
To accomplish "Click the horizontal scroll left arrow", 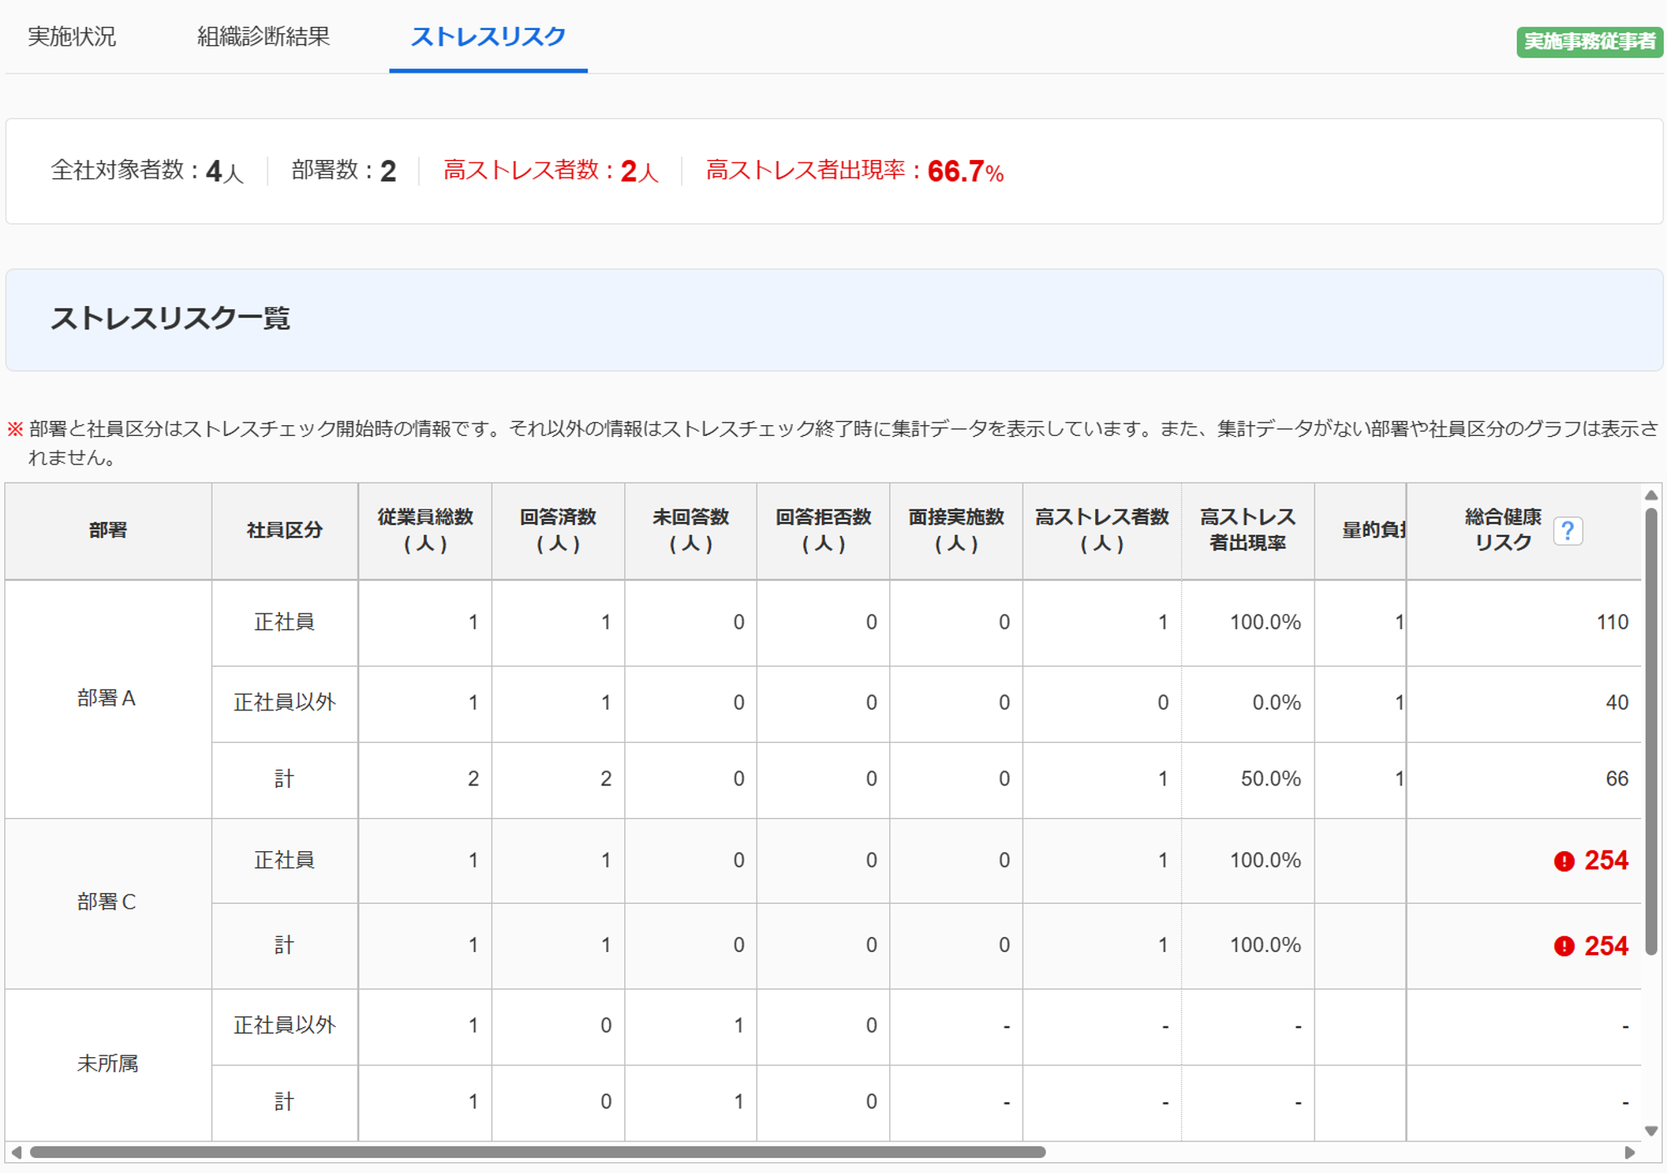I will tap(16, 1152).
